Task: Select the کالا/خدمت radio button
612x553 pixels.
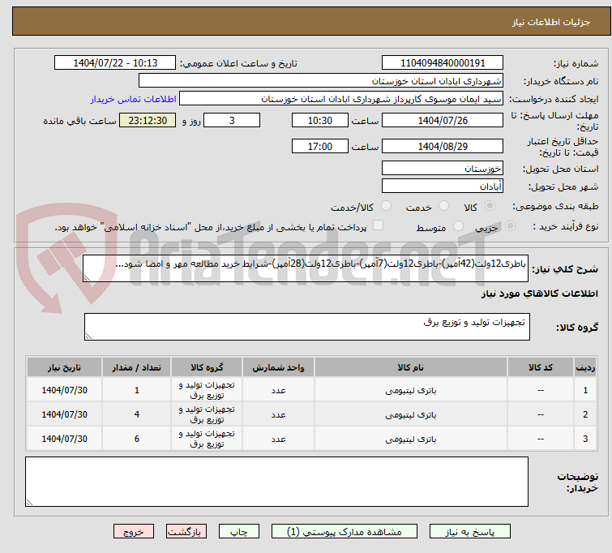Action: click(386, 206)
